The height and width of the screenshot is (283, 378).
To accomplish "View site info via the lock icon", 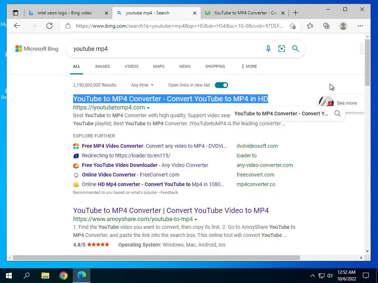I will coord(68,26).
